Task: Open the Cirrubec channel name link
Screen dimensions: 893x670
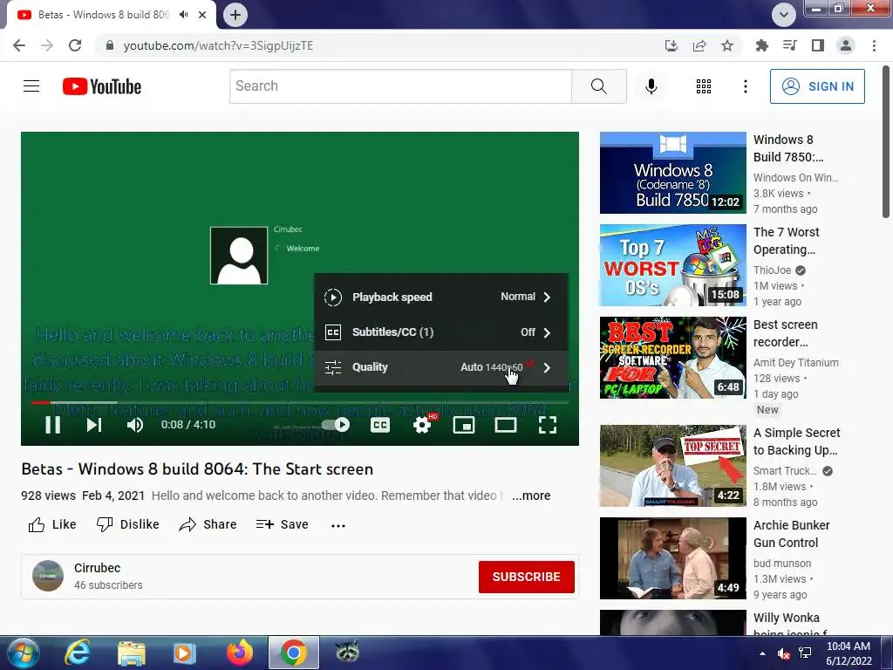Action: pos(98,568)
